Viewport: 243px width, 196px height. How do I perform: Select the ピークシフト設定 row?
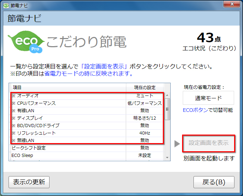coord(87,148)
